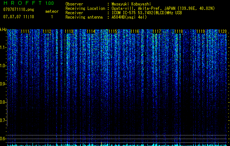
Task: Click the 0.8 frequency axis label
Action: pos(3,102)
